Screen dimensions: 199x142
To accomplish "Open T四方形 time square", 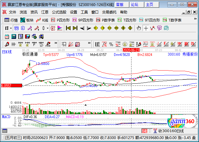I will (x=127, y=20).
